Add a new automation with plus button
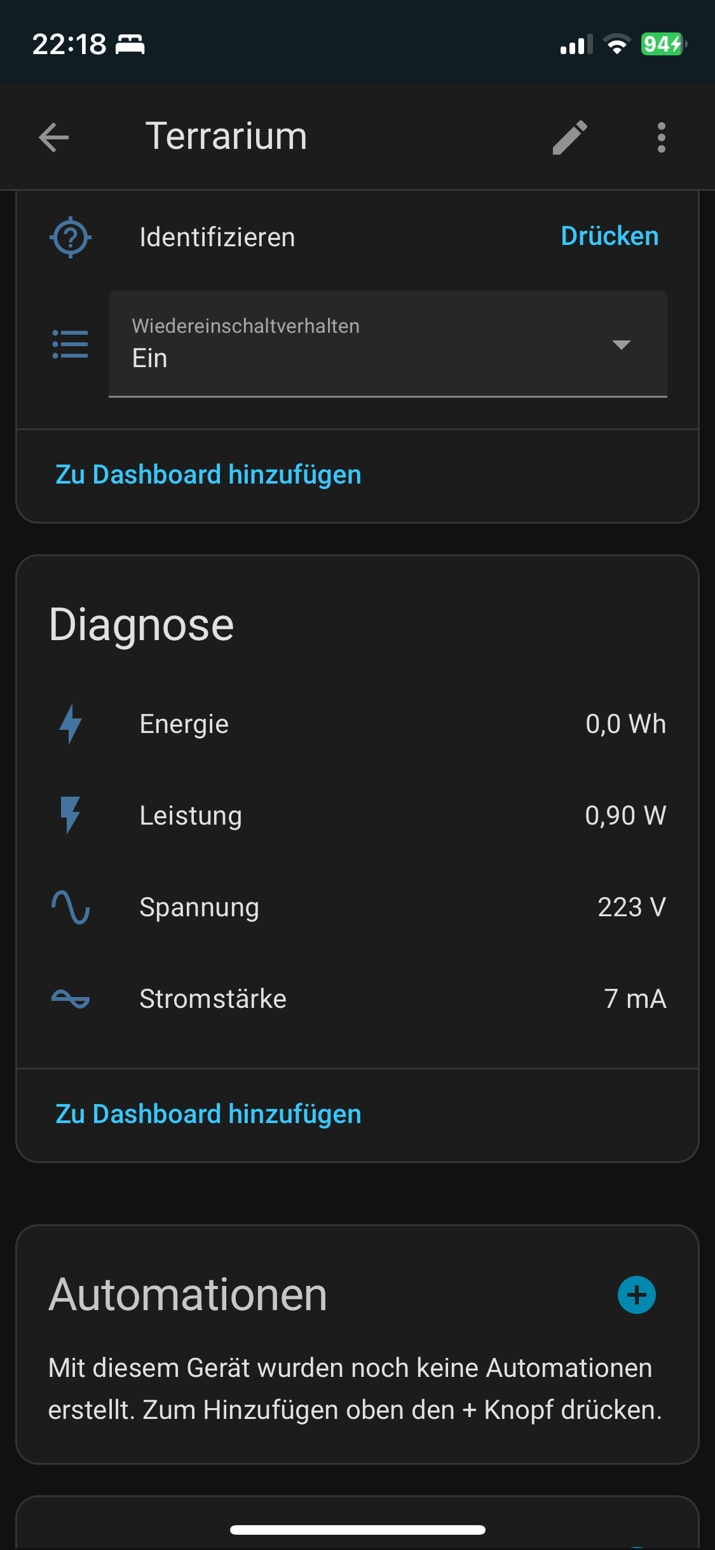 636,1295
